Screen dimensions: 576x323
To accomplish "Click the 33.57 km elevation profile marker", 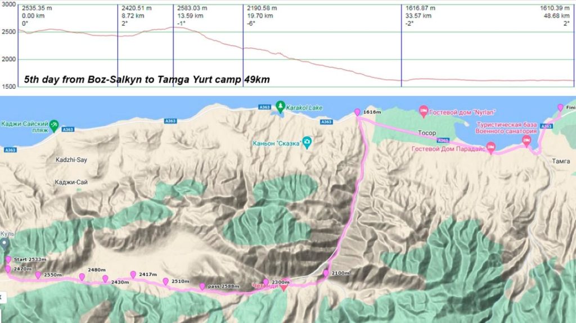I will click(402, 46).
